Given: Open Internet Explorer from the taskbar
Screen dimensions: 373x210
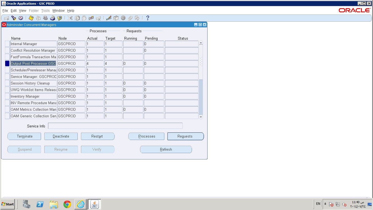Looking at the screenshot, I should click(81, 204).
